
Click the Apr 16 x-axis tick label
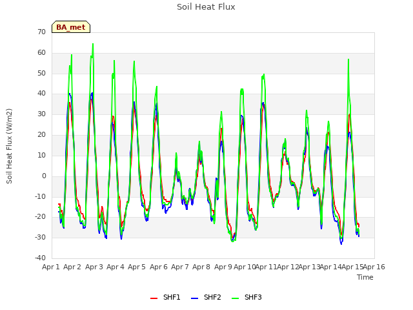pos(374,267)
